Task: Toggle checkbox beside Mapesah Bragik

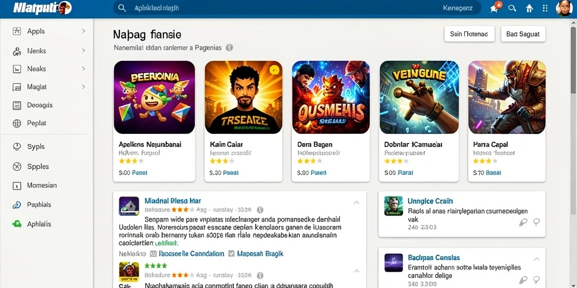Action: point(232,254)
